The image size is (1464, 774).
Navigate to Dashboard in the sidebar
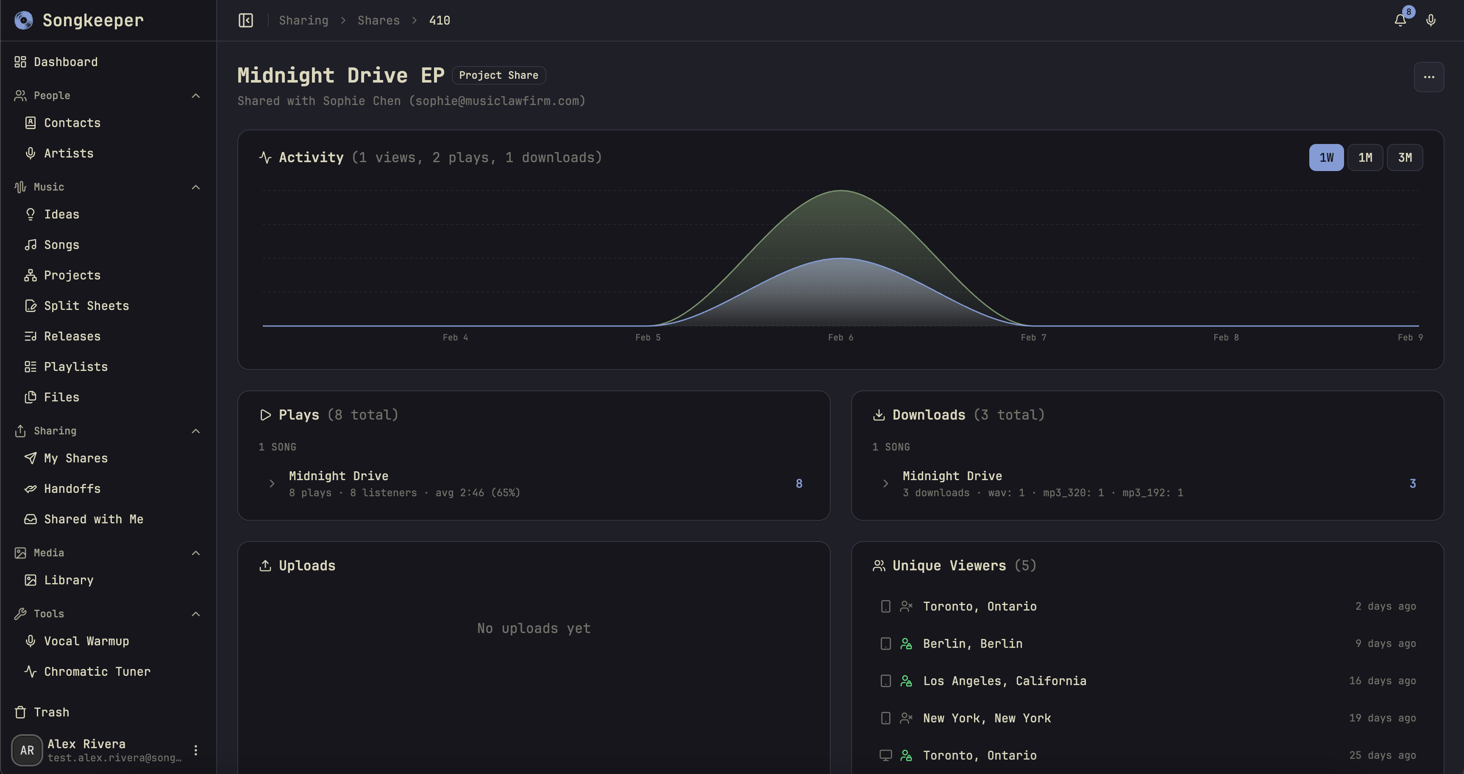65,61
